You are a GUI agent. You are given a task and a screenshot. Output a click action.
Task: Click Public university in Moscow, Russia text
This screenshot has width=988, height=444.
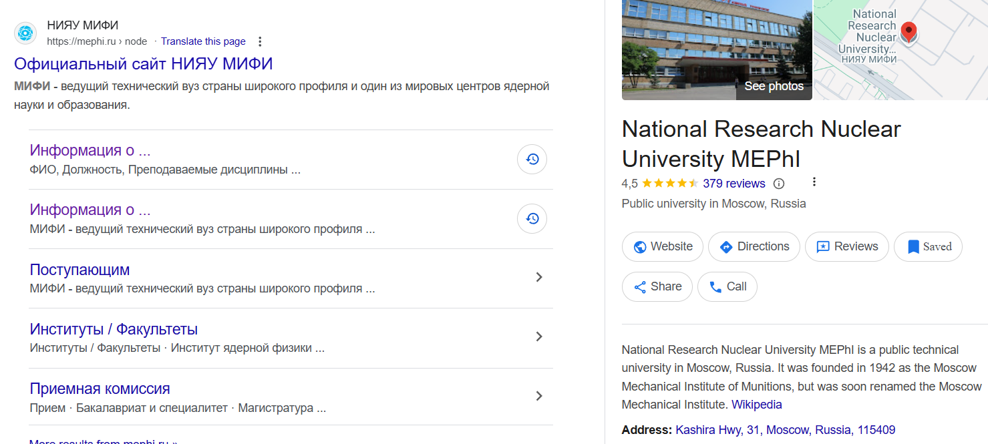(714, 204)
